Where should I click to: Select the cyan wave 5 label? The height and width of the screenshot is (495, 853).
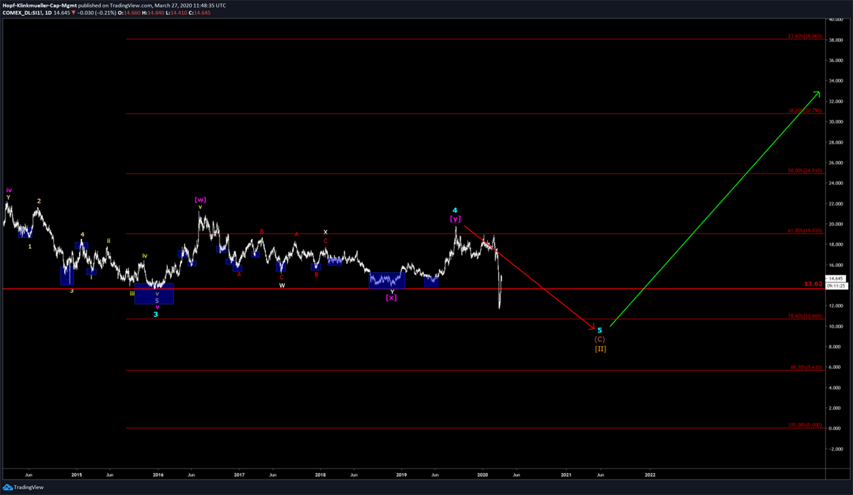[600, 330]
